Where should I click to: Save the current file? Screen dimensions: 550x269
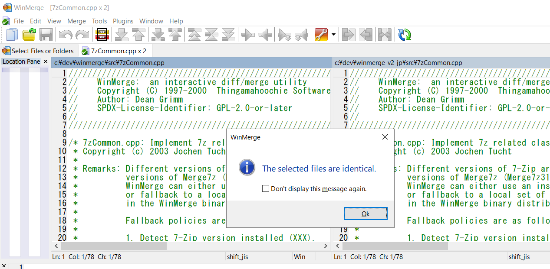pos(46,35)
